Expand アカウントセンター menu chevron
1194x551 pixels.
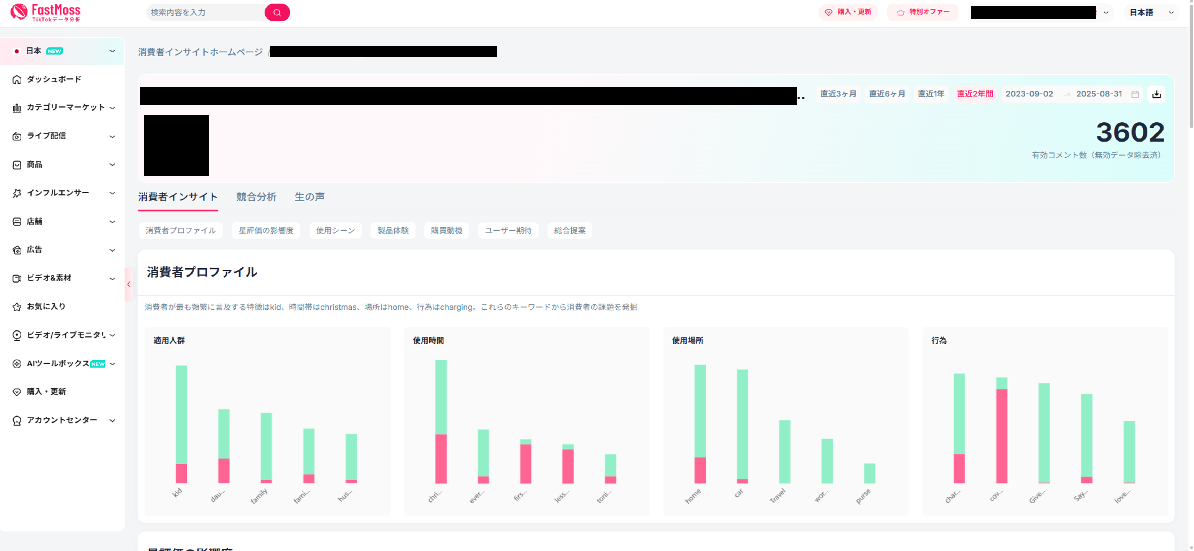click(112, 421)
